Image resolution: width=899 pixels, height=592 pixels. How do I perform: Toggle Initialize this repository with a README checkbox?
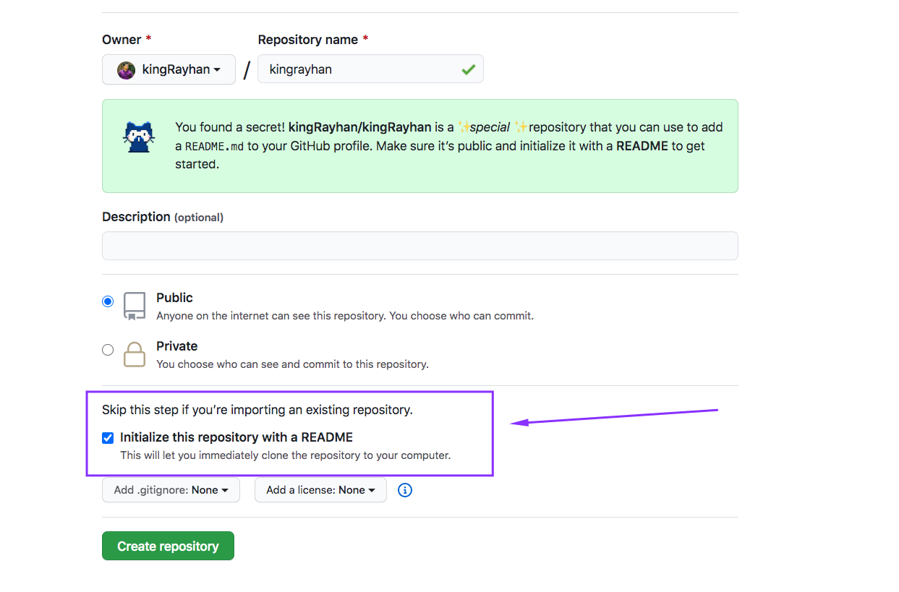(x=108, y=438)
